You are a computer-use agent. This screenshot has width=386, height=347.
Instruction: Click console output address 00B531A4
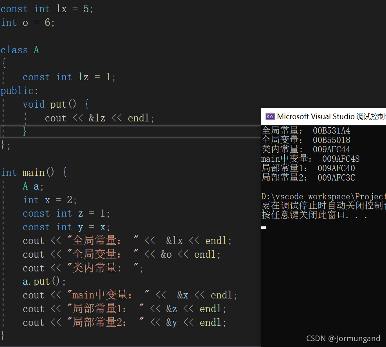point(332,131)
